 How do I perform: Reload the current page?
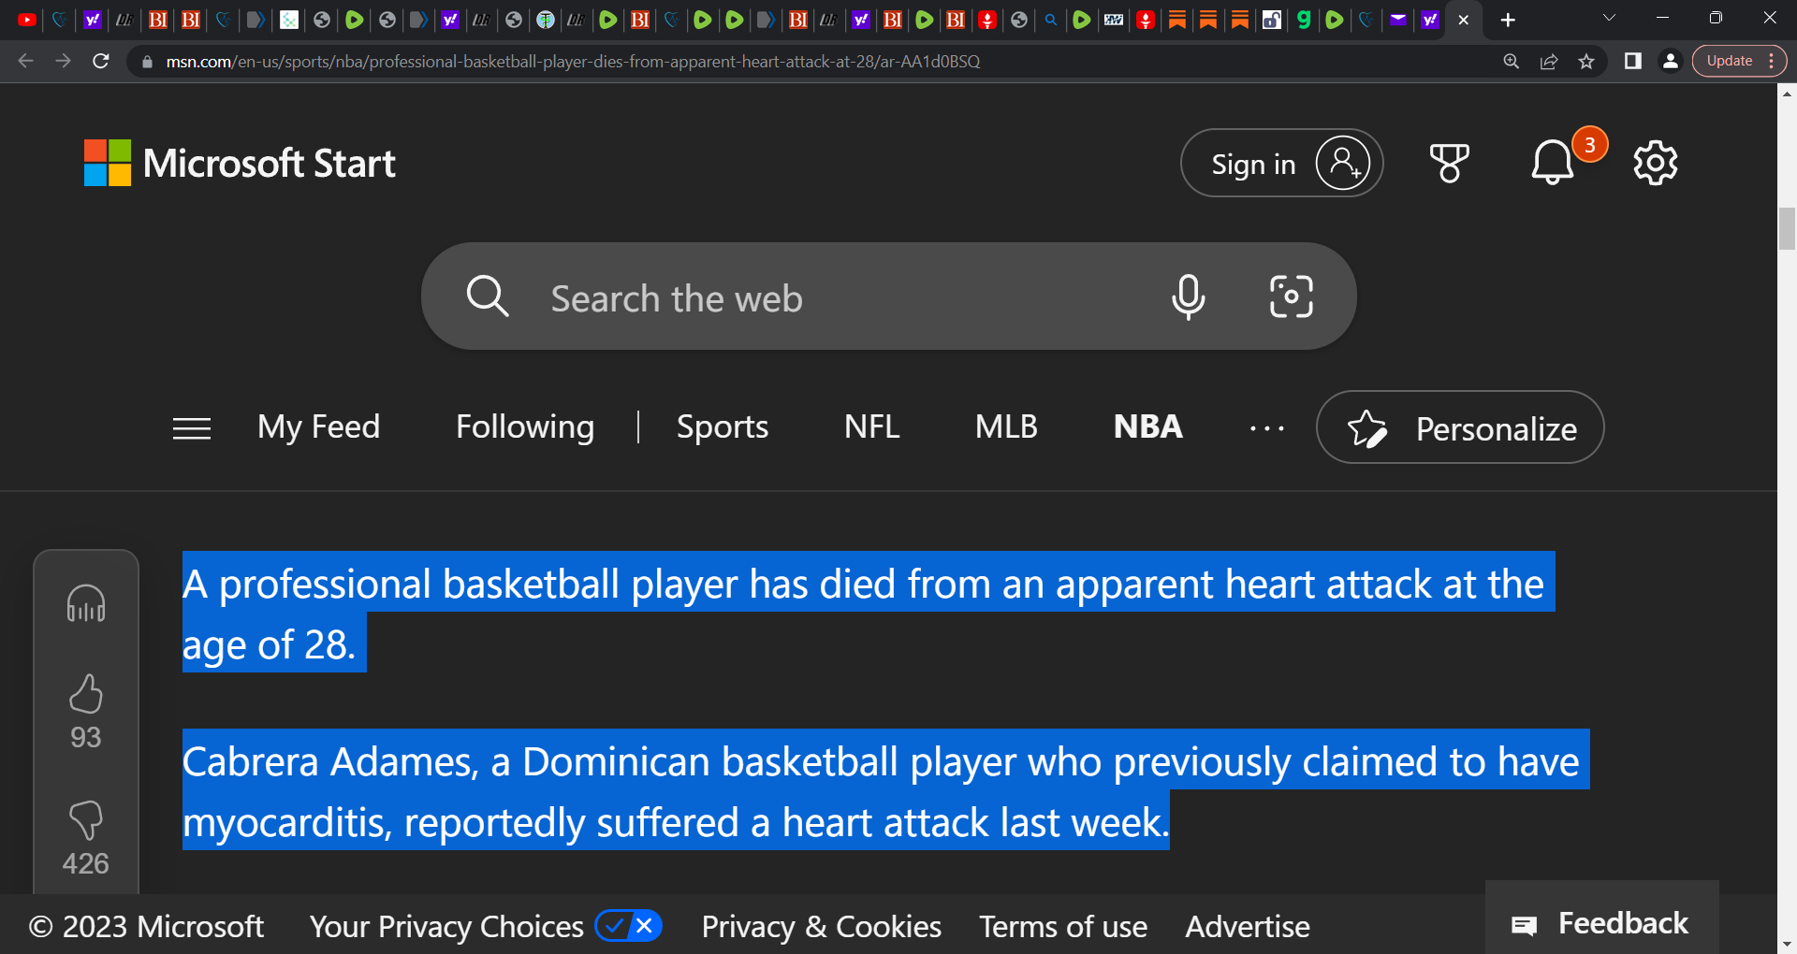tap(101, 61)
